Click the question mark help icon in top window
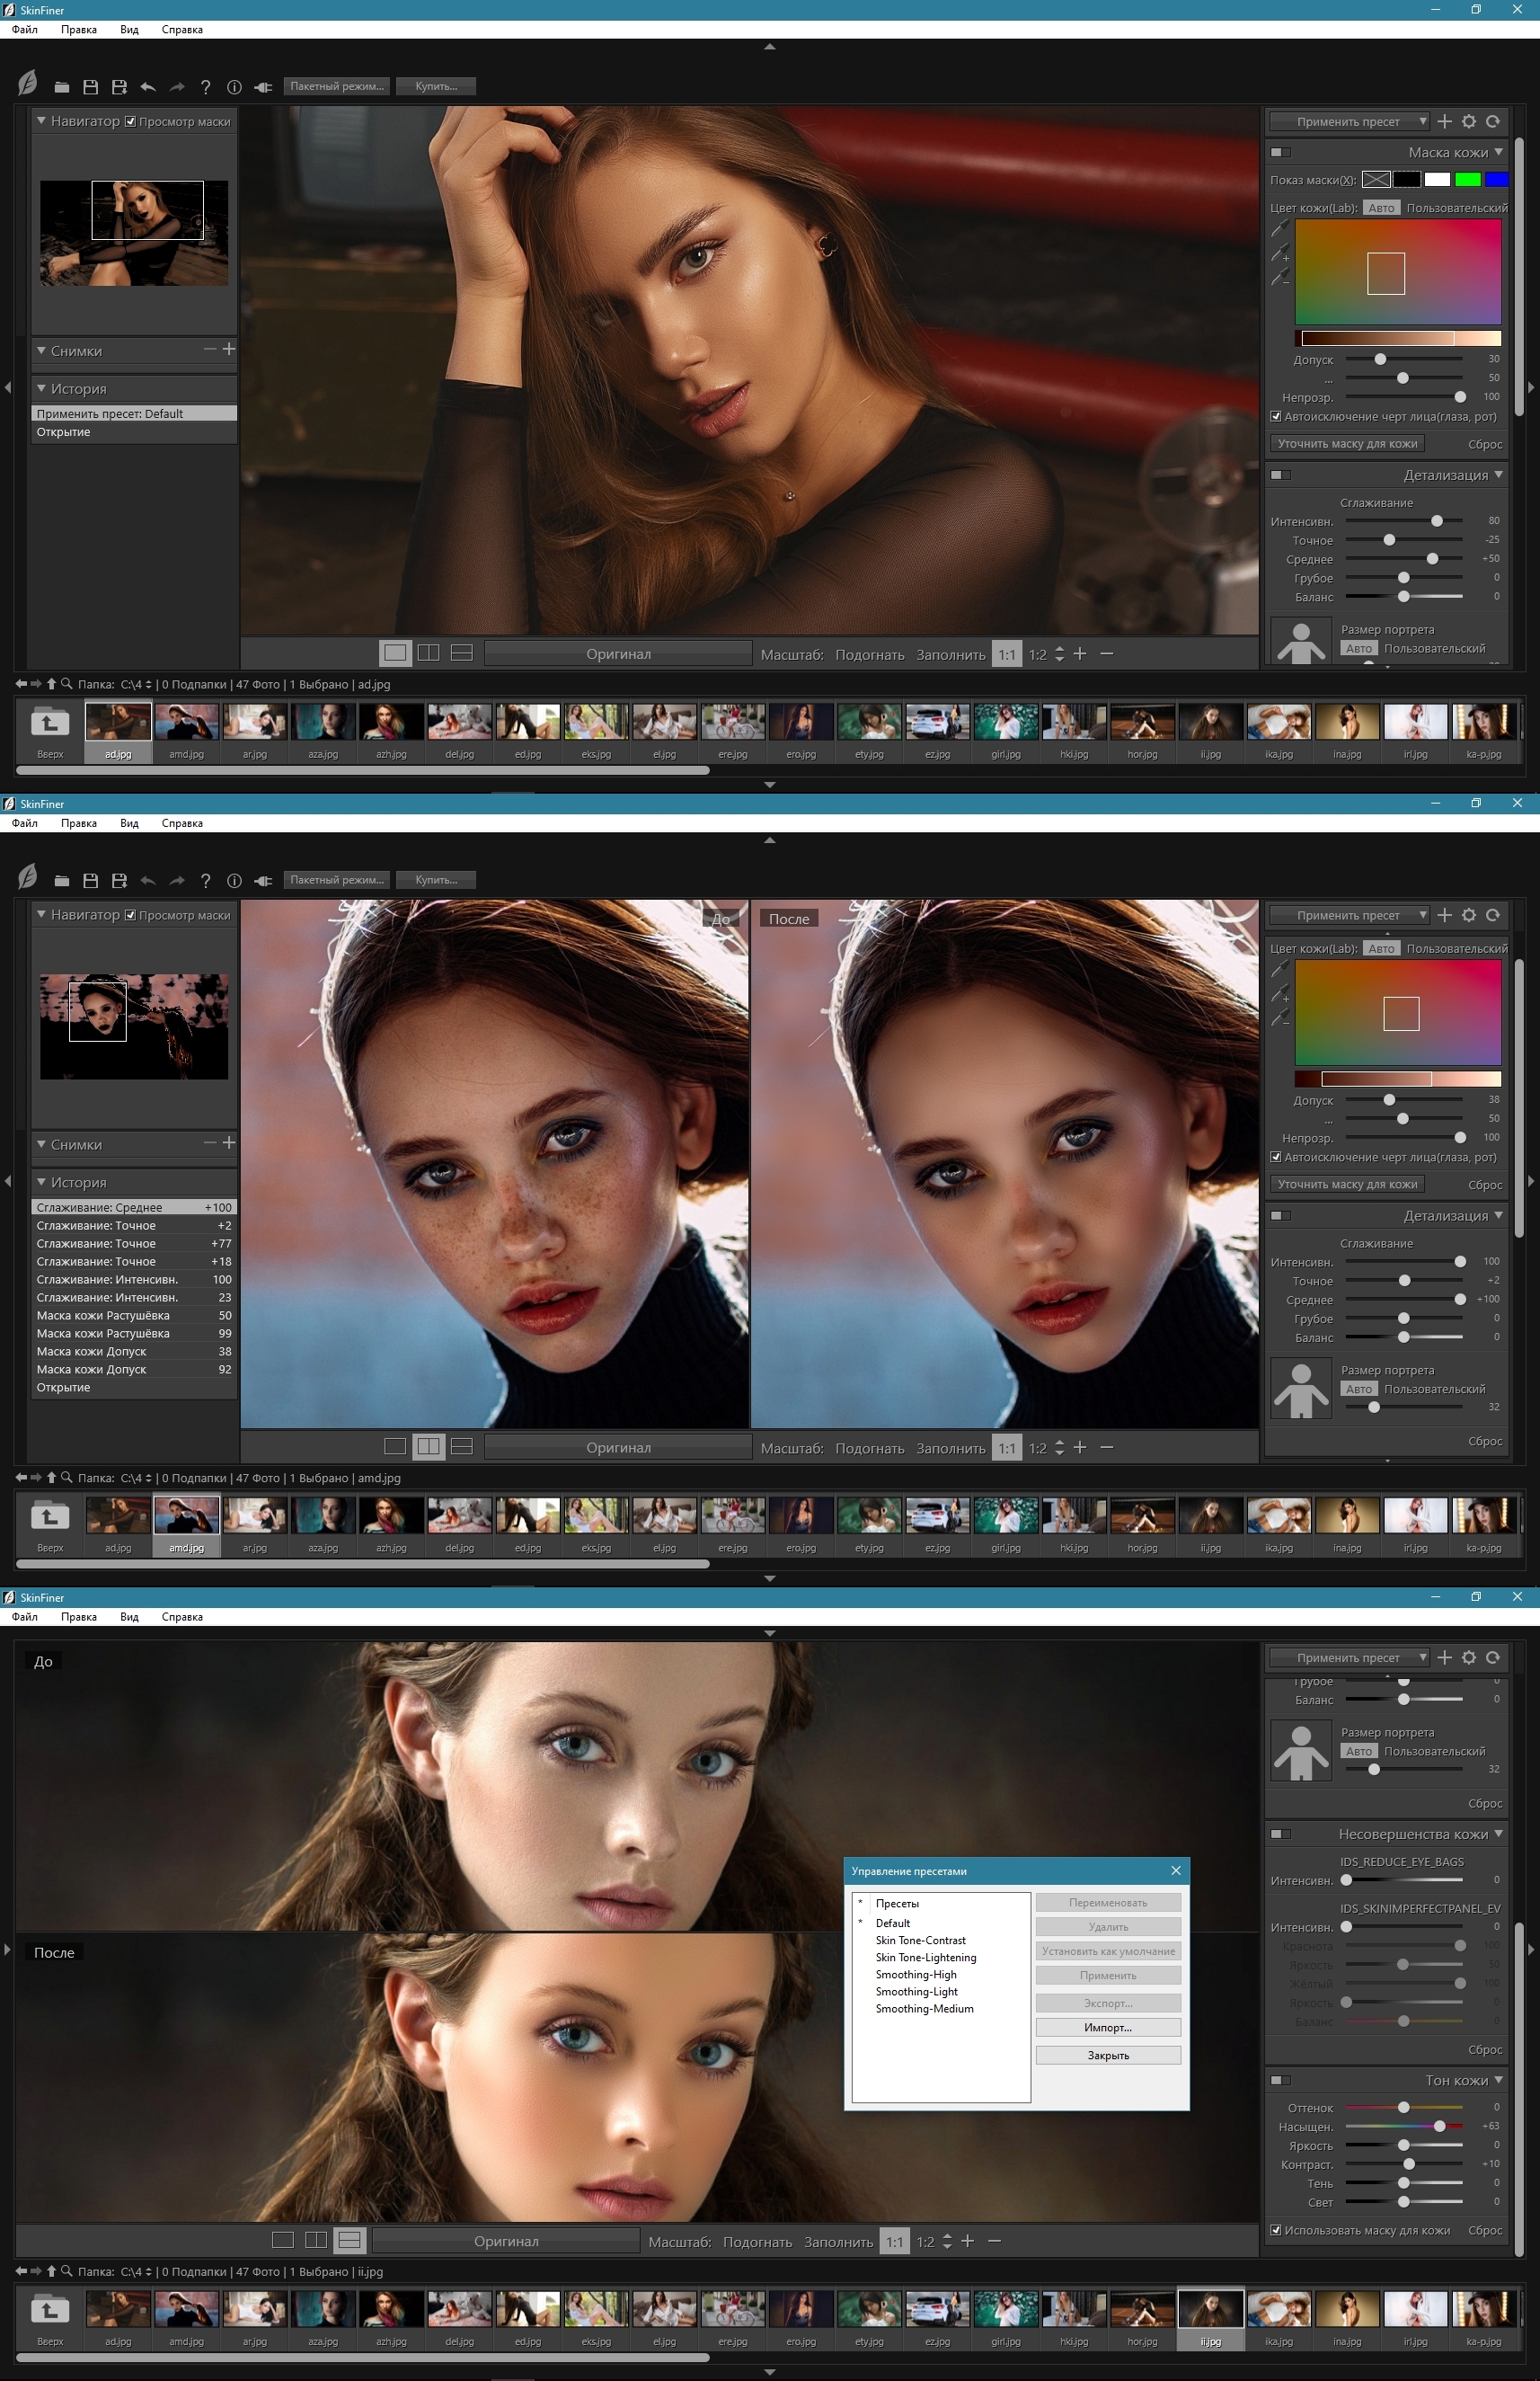This screenshot has height=2381, width=1540. point(205,87)
